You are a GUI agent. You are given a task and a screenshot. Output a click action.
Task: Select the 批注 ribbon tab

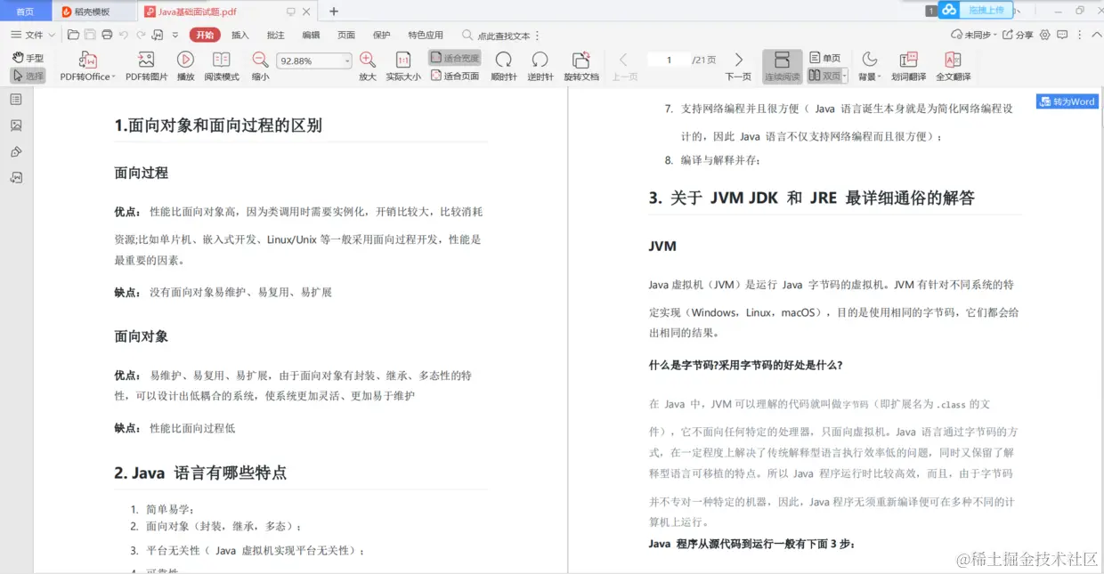point(276,35)
